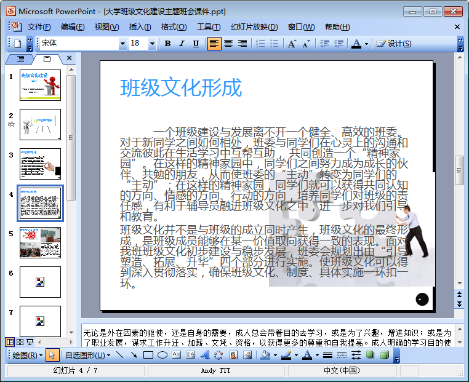Apply font color from formatting toolbar

pos(356,44)
